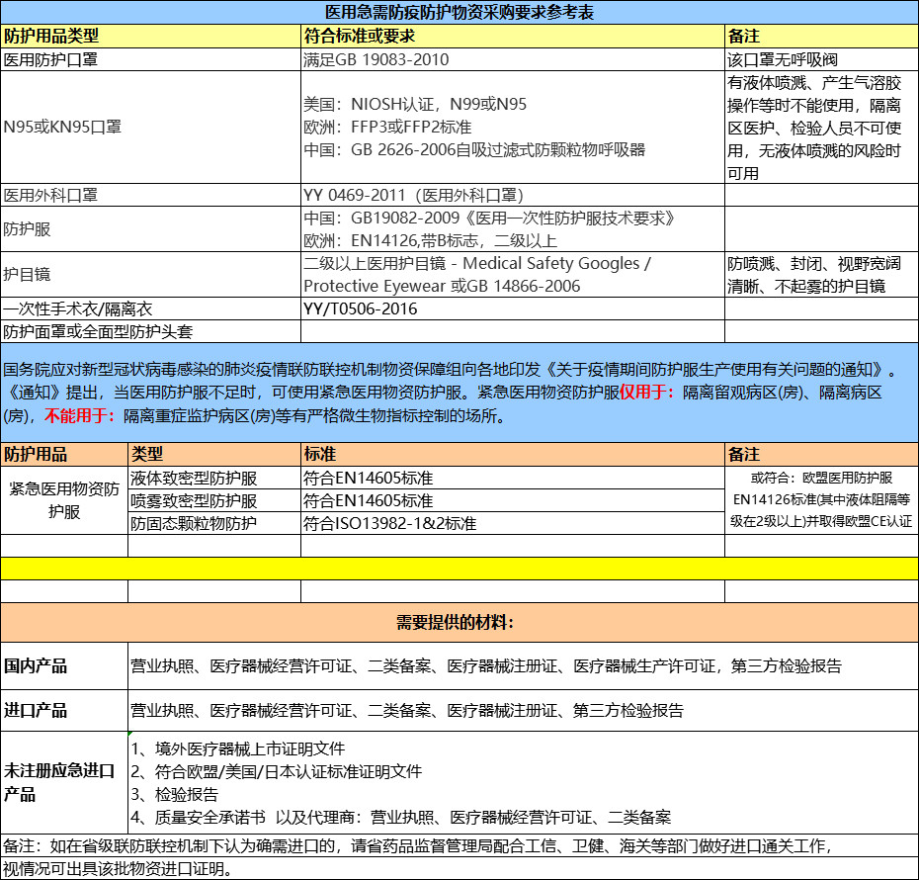Click the 符合ISO13982-1&2标准 cell
The image size is (919, 880).
[512, 523]
